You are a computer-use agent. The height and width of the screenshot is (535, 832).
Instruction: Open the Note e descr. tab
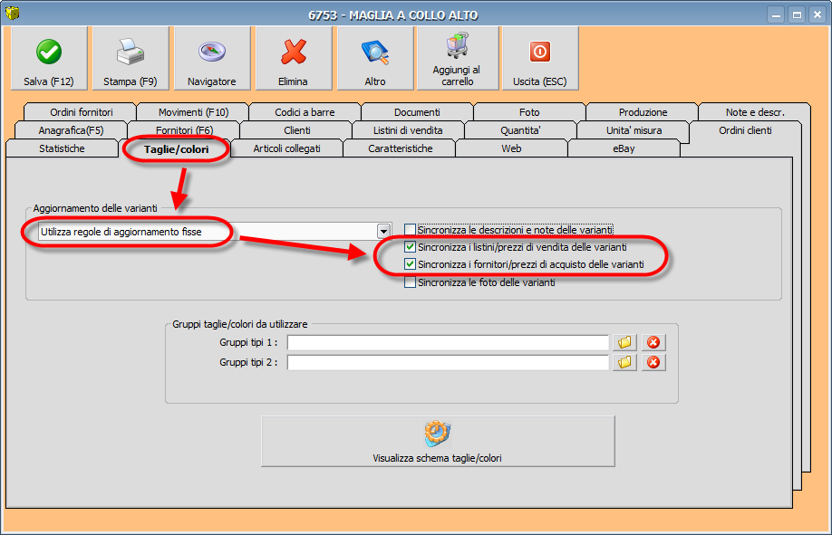pyautogui.click(x=755, y=112)
